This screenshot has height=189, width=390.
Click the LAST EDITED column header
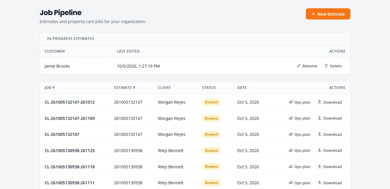pyautogui.click(x=128, y=51)
